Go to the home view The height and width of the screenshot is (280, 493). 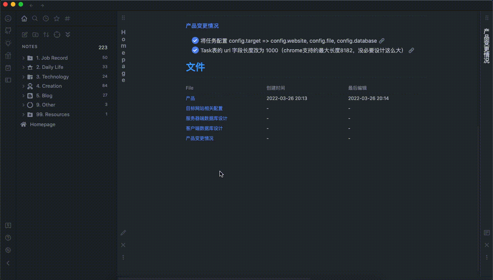24,18
